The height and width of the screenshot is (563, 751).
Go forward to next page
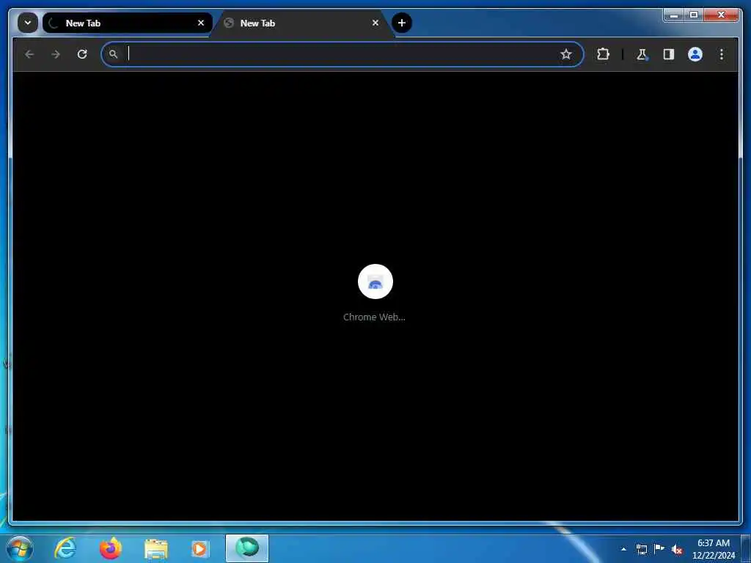(56, 54)
